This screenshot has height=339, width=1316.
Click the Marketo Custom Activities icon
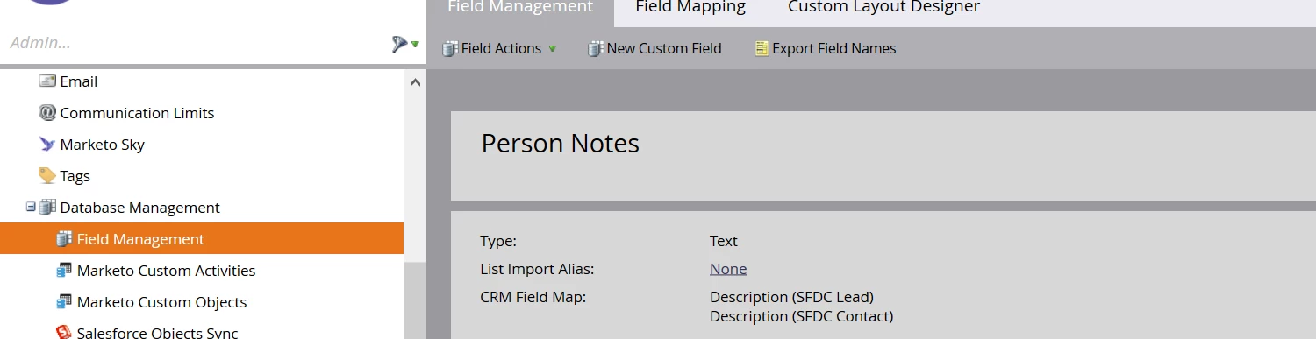64,271
